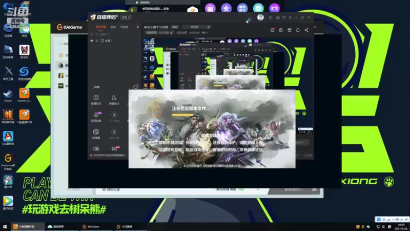This screenshot has height=231, width=410.
Task: Switch to the first orange scene tab
Action: tap(100, 27)
